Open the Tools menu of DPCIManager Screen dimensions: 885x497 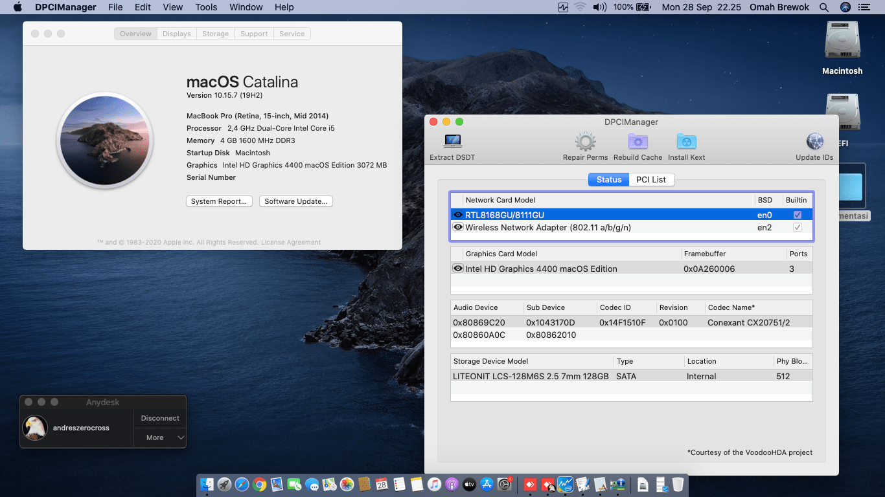(x=205, y=7)
